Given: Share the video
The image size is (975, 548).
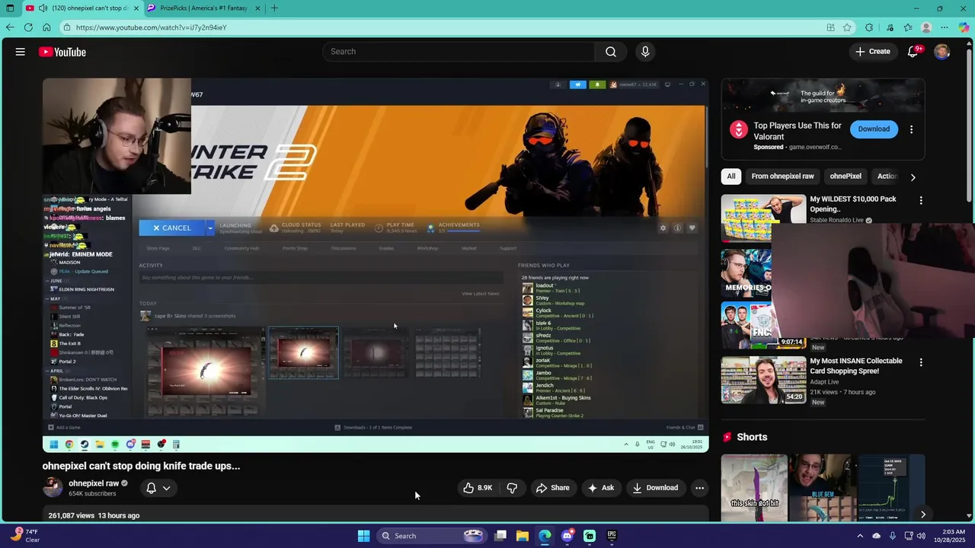Looking at the screenshot, I should click(553, 488).
